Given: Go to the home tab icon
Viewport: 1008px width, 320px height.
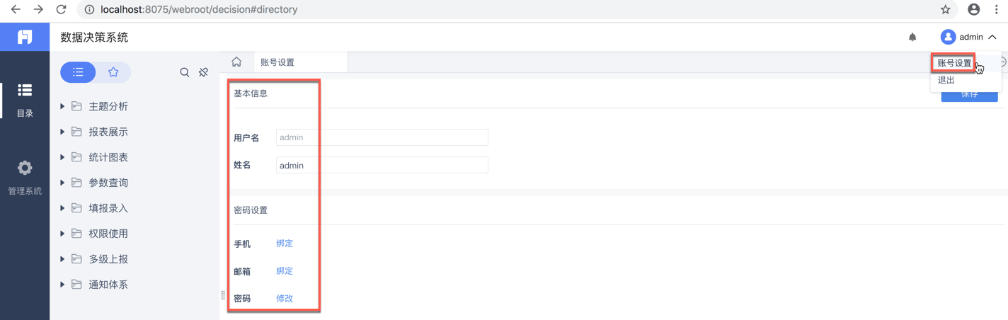Looking at the screenshot, I should coord(236,62).
